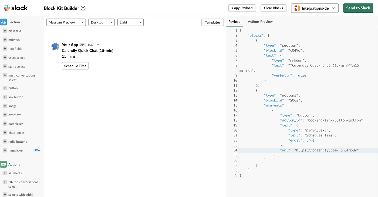Open Block Kit Builder help via question mark

click(x=83, y=8)
